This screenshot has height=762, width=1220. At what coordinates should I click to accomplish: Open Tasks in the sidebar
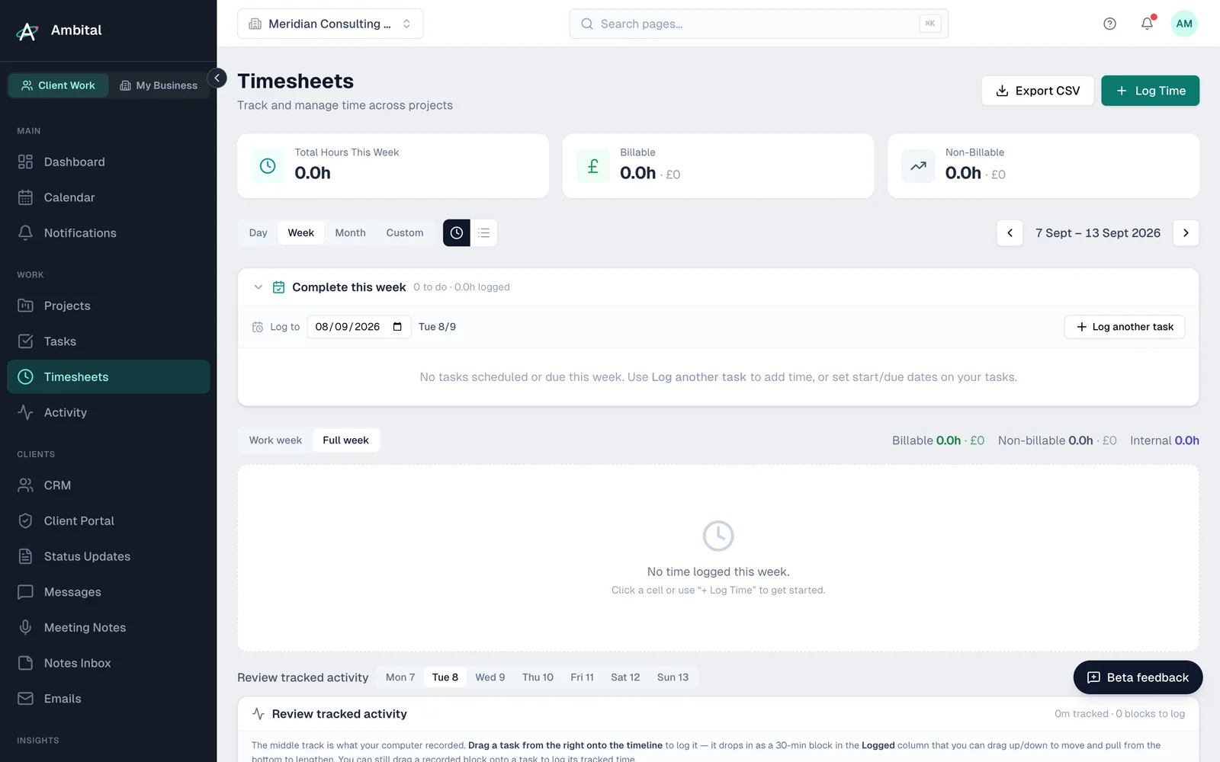[108, 341]
